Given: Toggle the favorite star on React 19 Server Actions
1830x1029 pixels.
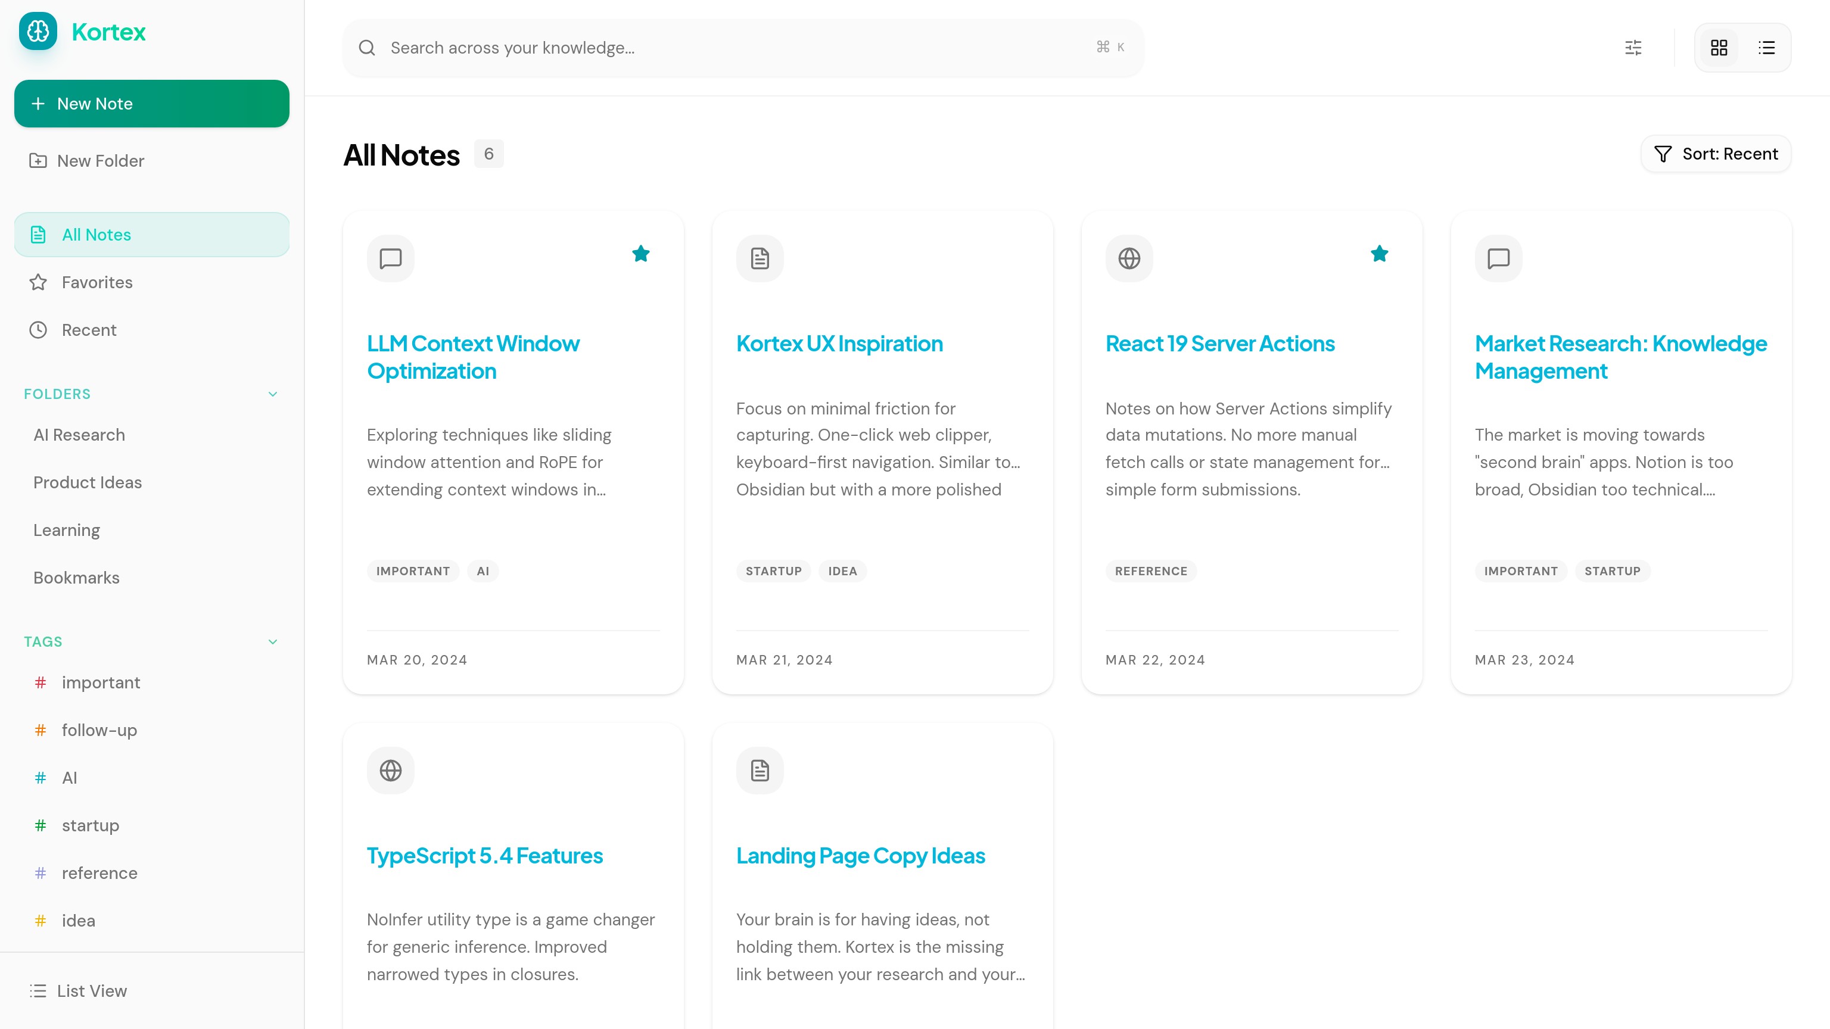Looking at the screenshot, I should point(1379,254).
